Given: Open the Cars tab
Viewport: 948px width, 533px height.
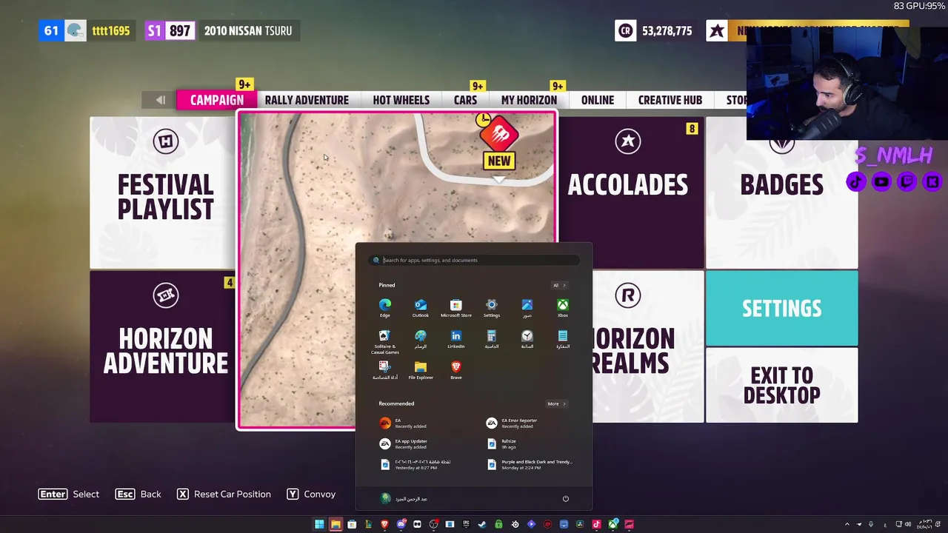Looking at the screenshot, I should click(x=465, y=100).
